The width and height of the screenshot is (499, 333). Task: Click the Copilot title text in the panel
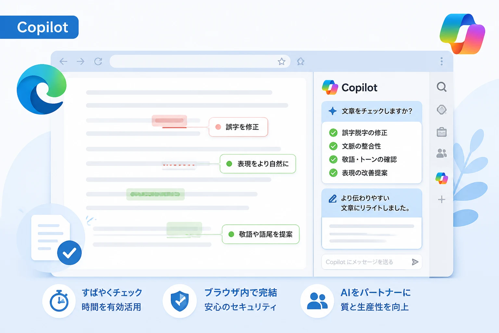click(x=359, y=87)
